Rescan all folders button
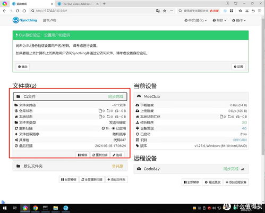Image resolution: width=265 pixels, height=213 pixels. (92, 179)
